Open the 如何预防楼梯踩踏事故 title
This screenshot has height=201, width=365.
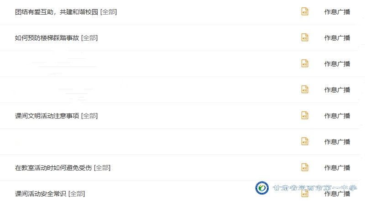47,38
